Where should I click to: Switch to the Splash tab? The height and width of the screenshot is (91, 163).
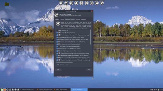tap(62, 19)
